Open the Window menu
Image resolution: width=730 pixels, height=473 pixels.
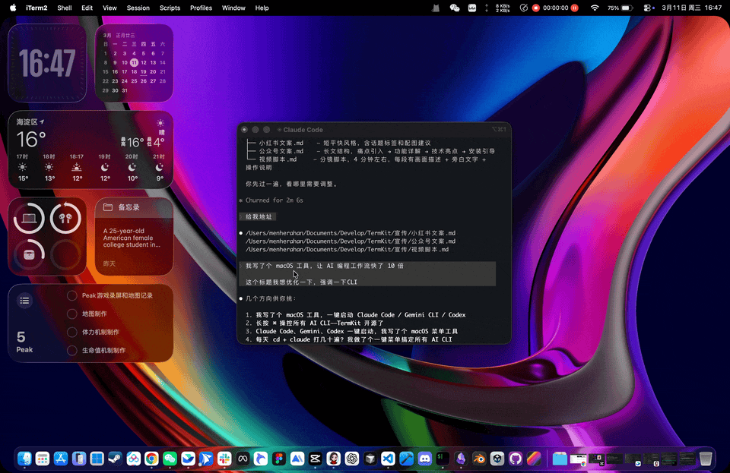pos(233,8)
